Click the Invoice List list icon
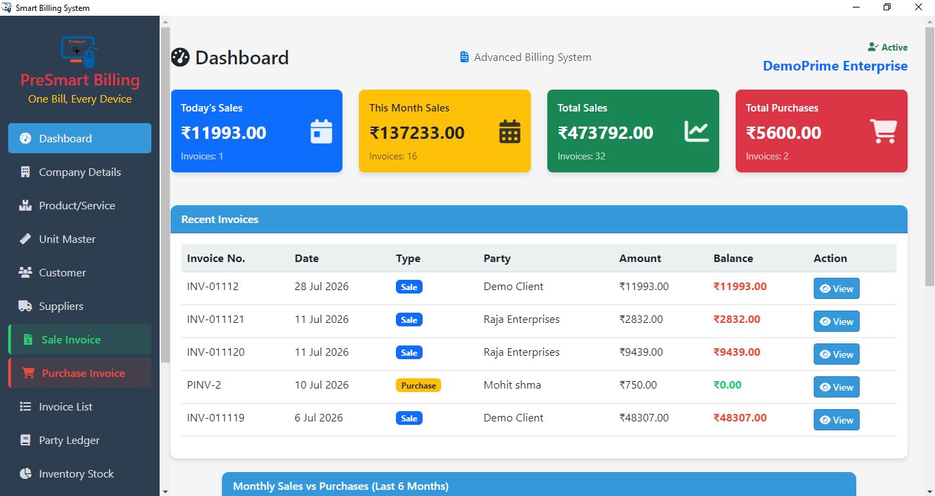Image resolution: width=935 pixels, height=496 pixels. click(25, 406)
